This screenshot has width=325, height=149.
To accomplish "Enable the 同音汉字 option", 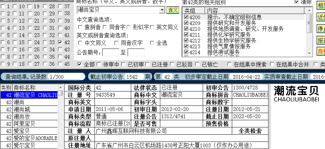I will 116,43.
